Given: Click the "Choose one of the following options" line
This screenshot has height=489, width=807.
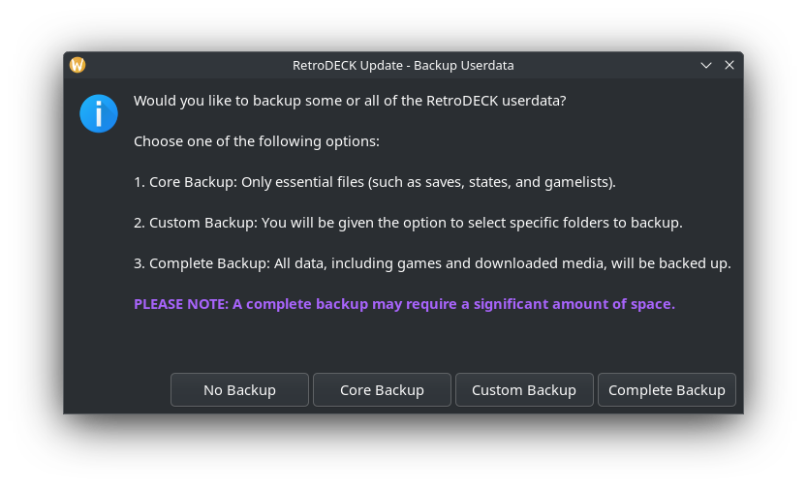Looking at the screenshot, I should coord(257,141).
